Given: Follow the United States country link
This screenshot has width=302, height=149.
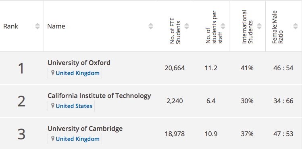Looking at the screenshot, I should [x=74, y=106].
